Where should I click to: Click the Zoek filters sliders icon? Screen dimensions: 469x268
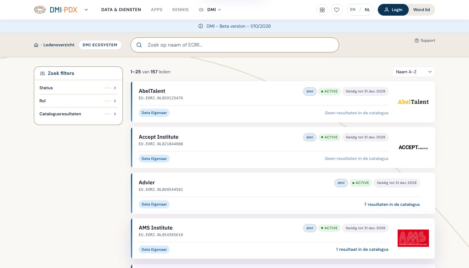pyautogui.click(x=42, y=74)
